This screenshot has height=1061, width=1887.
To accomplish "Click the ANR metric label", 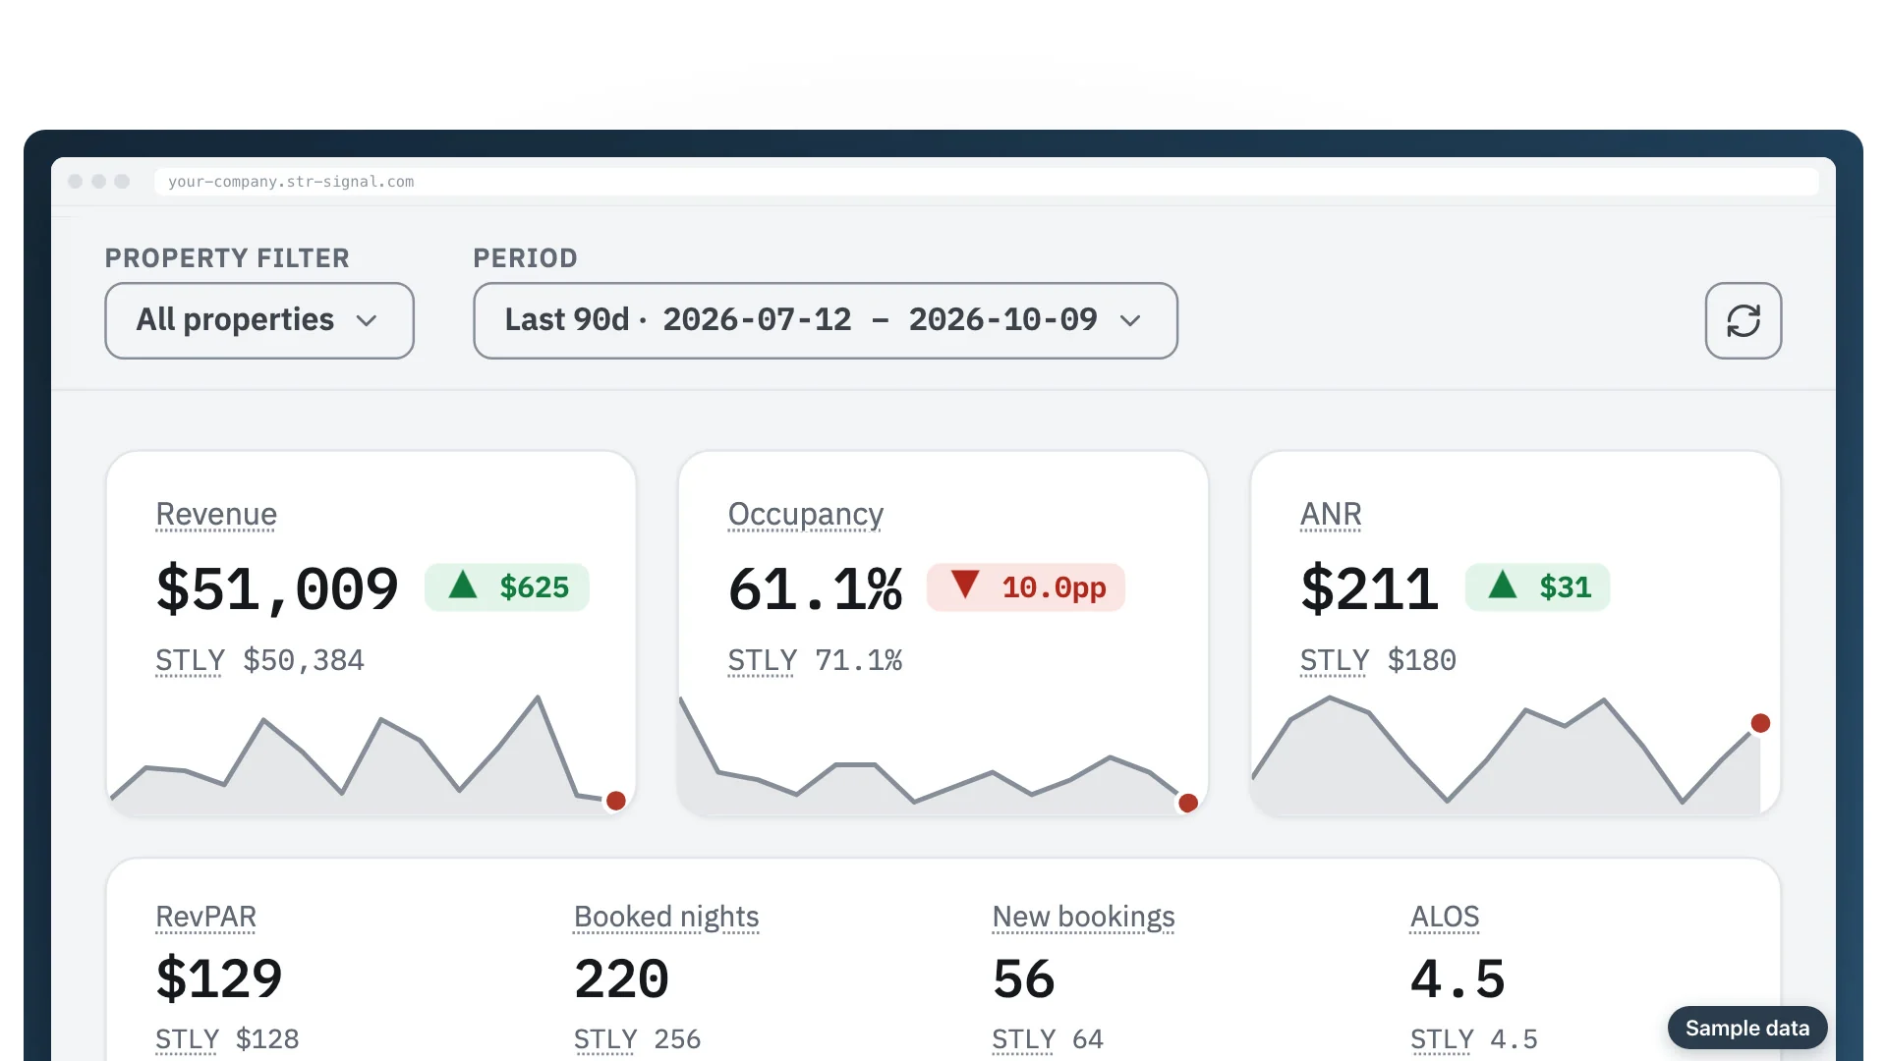I will pos(1330,514).
